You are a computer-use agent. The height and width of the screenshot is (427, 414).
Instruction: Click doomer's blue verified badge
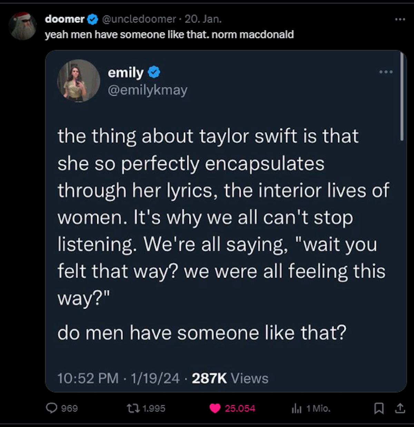92,19
